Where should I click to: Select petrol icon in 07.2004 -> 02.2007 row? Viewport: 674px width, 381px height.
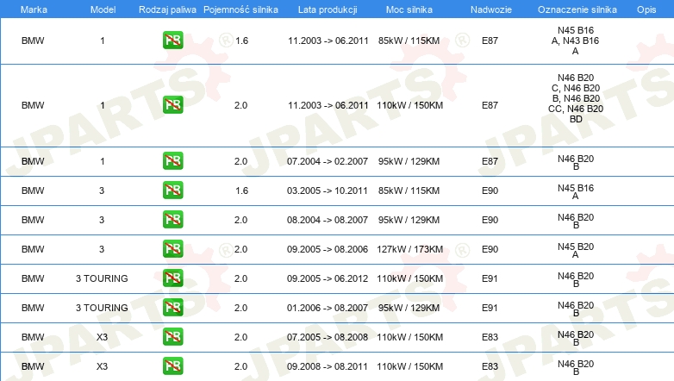(x=172, y=161)
